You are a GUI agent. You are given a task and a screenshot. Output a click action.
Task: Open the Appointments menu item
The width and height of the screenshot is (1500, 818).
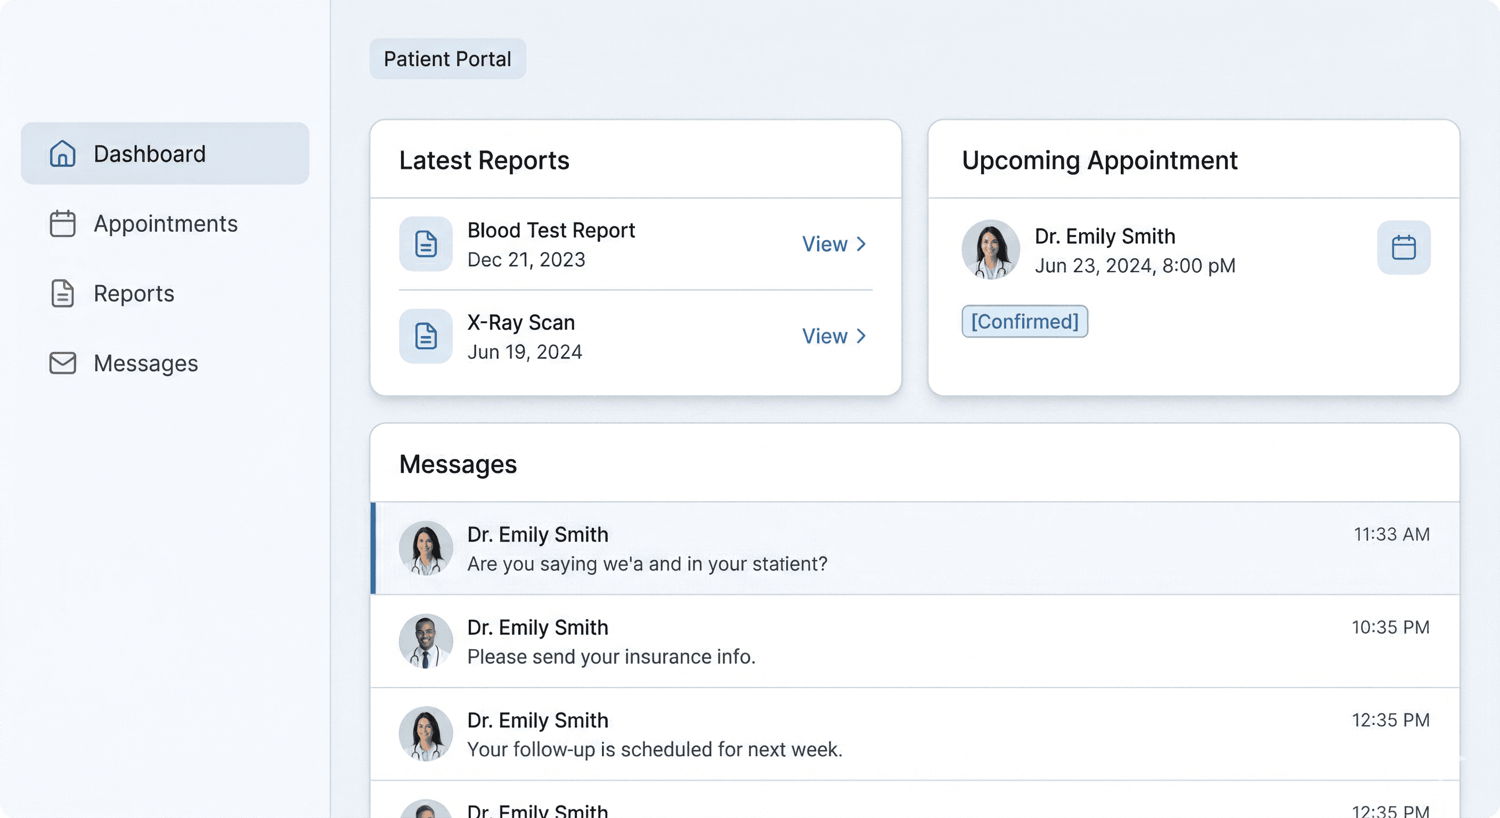pyautogui.click(x=165, y=224)
